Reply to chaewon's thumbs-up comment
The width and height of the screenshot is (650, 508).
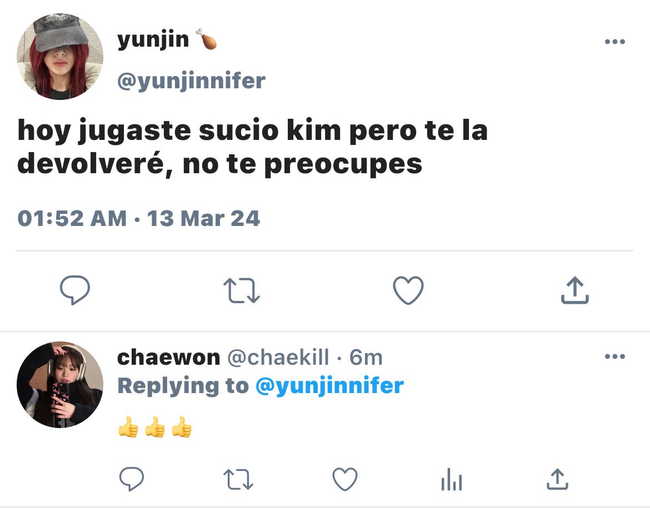pyautogui.click(x=132, y=479)
